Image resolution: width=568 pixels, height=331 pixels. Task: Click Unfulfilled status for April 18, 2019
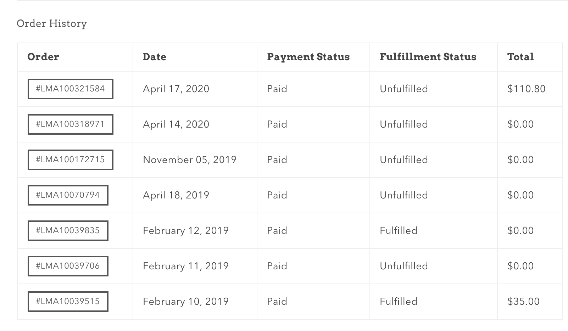404,195
